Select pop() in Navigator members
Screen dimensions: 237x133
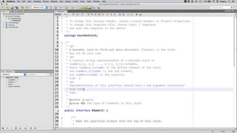click(x=10, y=84)
